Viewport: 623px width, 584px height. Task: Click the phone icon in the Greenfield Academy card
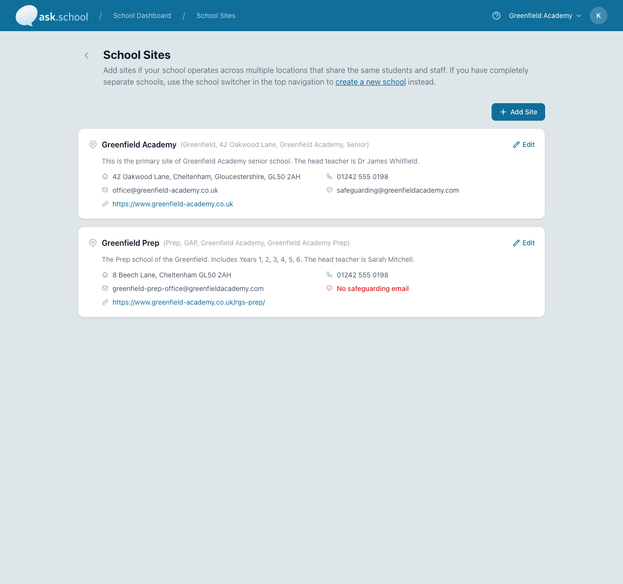pyautogui.click(x=330, y=176)
